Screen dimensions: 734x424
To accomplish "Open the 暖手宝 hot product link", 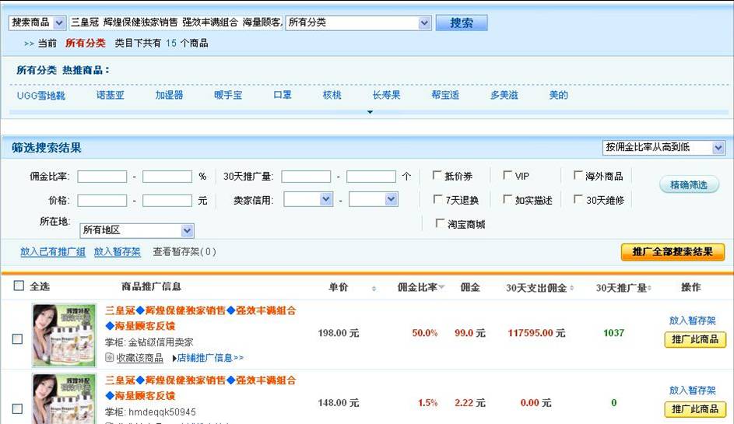I will click(x=228, y=95).
